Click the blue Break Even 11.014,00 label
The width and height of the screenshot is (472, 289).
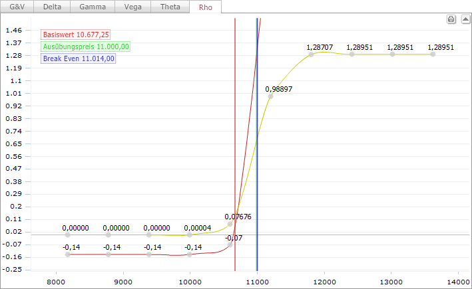(x=79, y=58)
